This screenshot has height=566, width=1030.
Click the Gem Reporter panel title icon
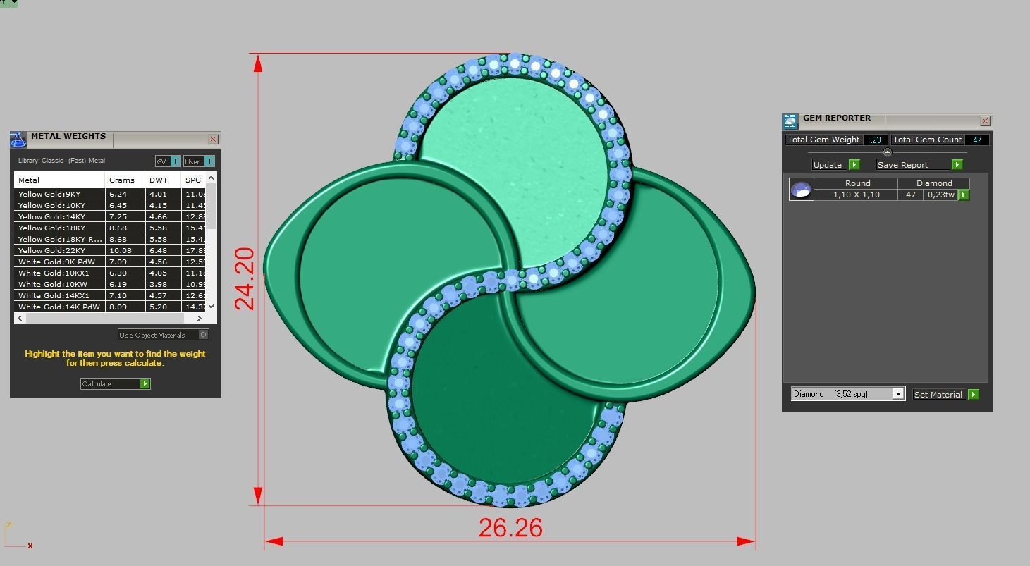(790, 121)
